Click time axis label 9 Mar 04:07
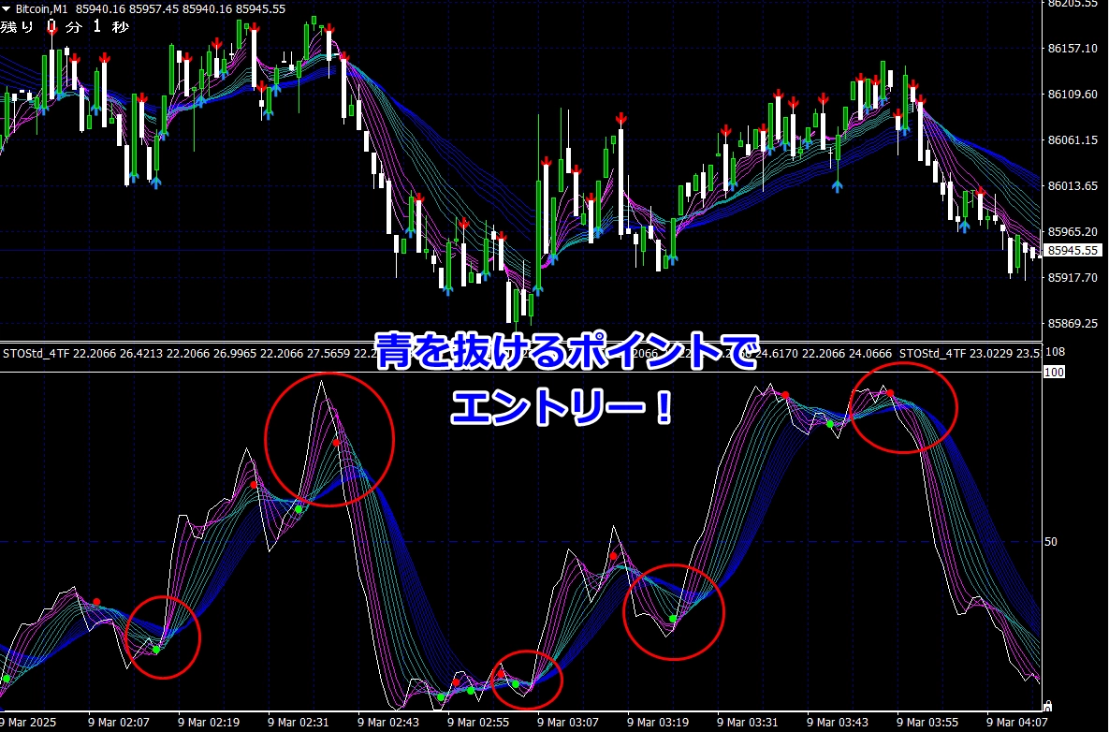The width and height of the screenshot is (1109, 732). 1017,723
